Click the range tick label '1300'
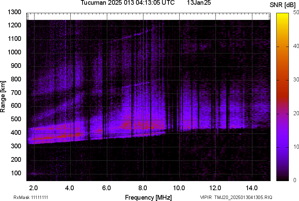Image resolution: width=299 pixels, height=201 pixels. click(14, 12)
